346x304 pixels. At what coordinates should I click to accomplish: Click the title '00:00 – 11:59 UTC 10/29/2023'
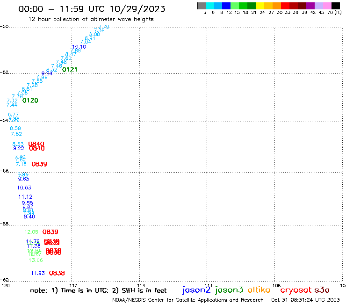[92, 9]
